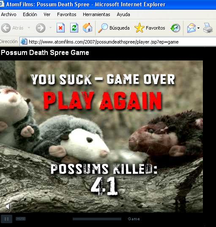Open Favoritos star in toolbar
This screenshot has height=227, width=216.
pyautogui.click(x=139, y=28)
